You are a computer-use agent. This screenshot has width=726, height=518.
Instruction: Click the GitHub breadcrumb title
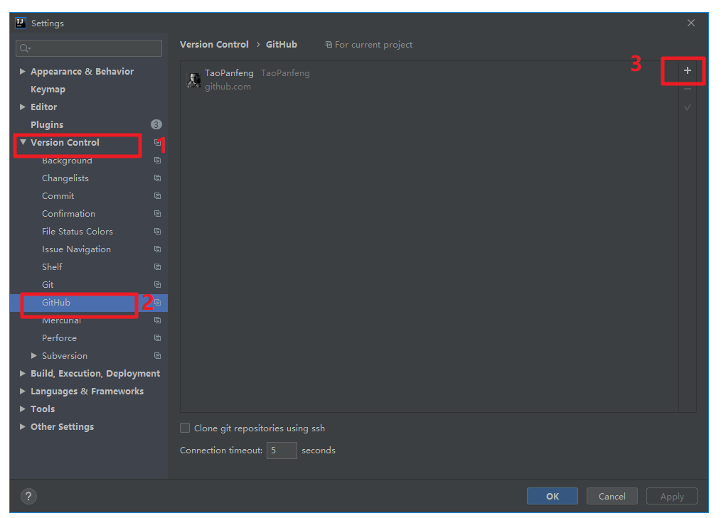282,44
